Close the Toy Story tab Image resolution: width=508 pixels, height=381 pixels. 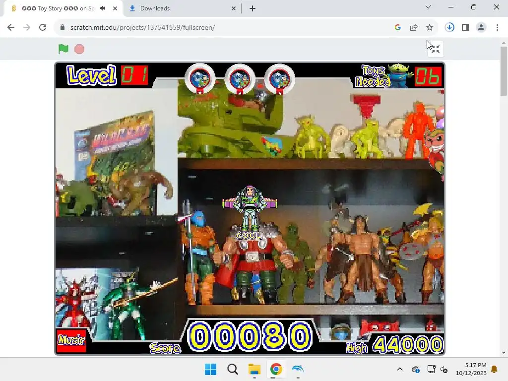click(115, 8)
